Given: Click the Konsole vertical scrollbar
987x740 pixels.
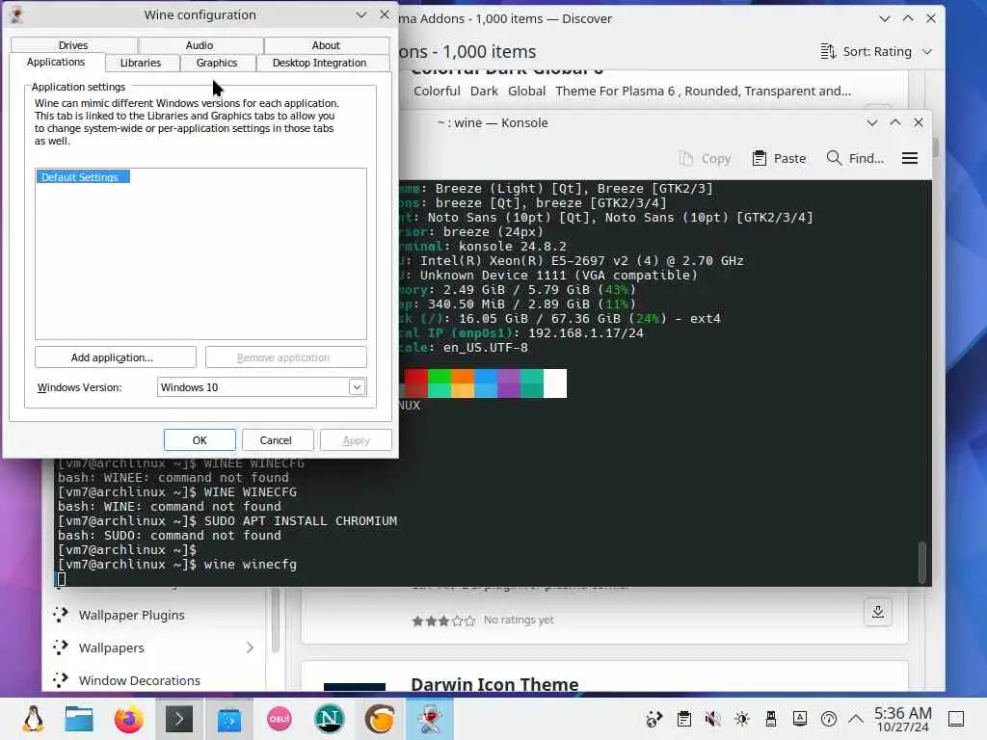Looking at the screenshot, I should tap(922, 562).
